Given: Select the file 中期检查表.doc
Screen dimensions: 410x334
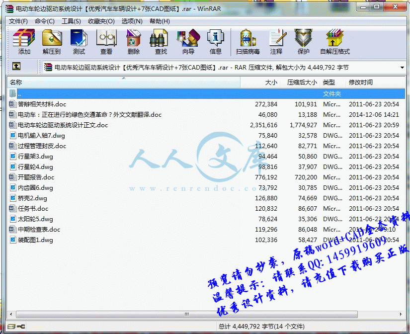Looking at the screenshot, I should (x=39, y=230).
